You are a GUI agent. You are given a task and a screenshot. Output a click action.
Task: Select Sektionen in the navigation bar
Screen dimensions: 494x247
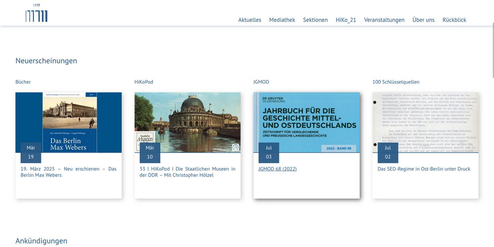click(x=315, y=20)
